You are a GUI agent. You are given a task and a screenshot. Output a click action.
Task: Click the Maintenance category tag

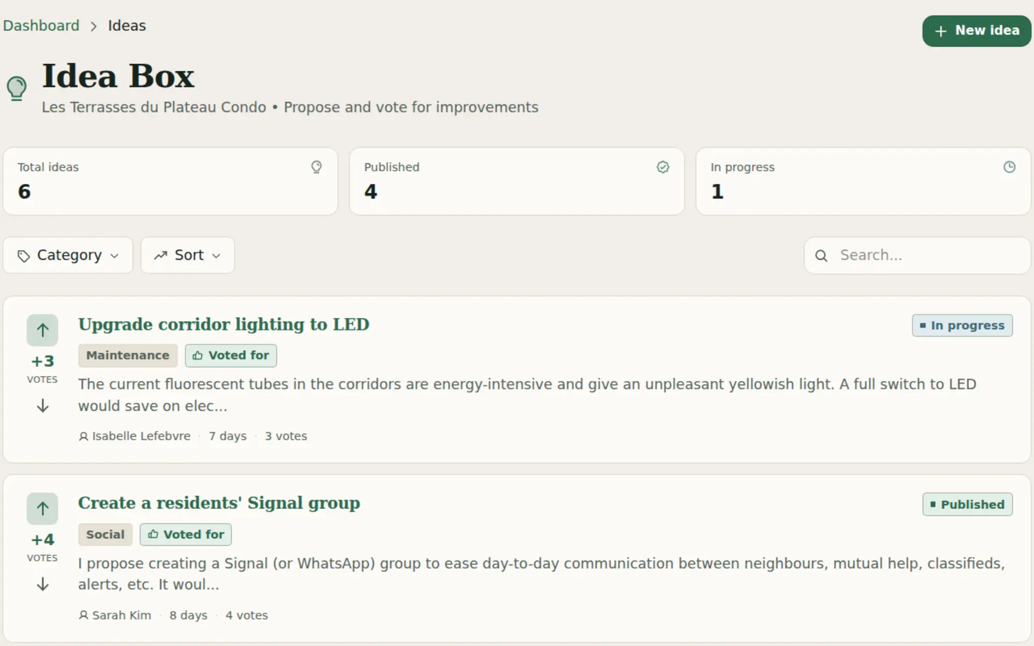point(128,356)
